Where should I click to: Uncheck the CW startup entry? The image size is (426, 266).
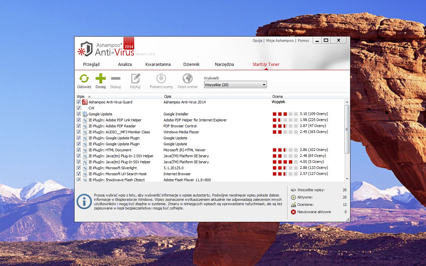79,108
